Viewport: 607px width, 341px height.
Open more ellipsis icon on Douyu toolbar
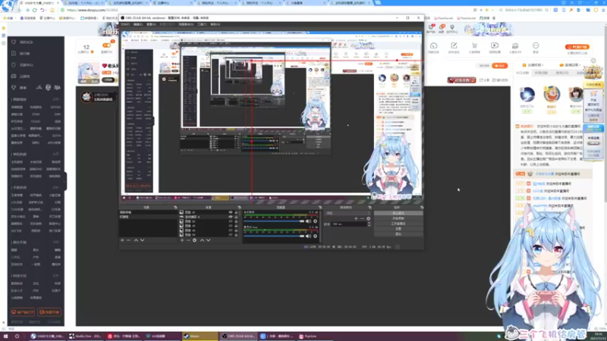[x=536, y=45]
